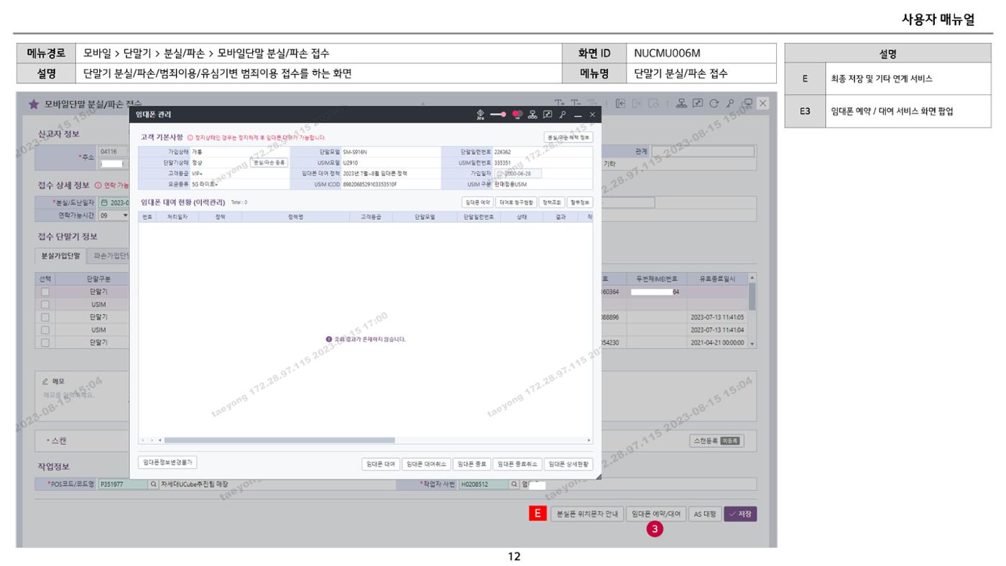
Task: Tick the checkbox in the first 단말기 row
Action: pyautogui.click(x=45, y=292)
